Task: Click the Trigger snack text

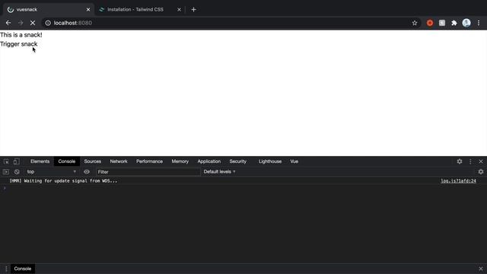Action: [18, 44]
